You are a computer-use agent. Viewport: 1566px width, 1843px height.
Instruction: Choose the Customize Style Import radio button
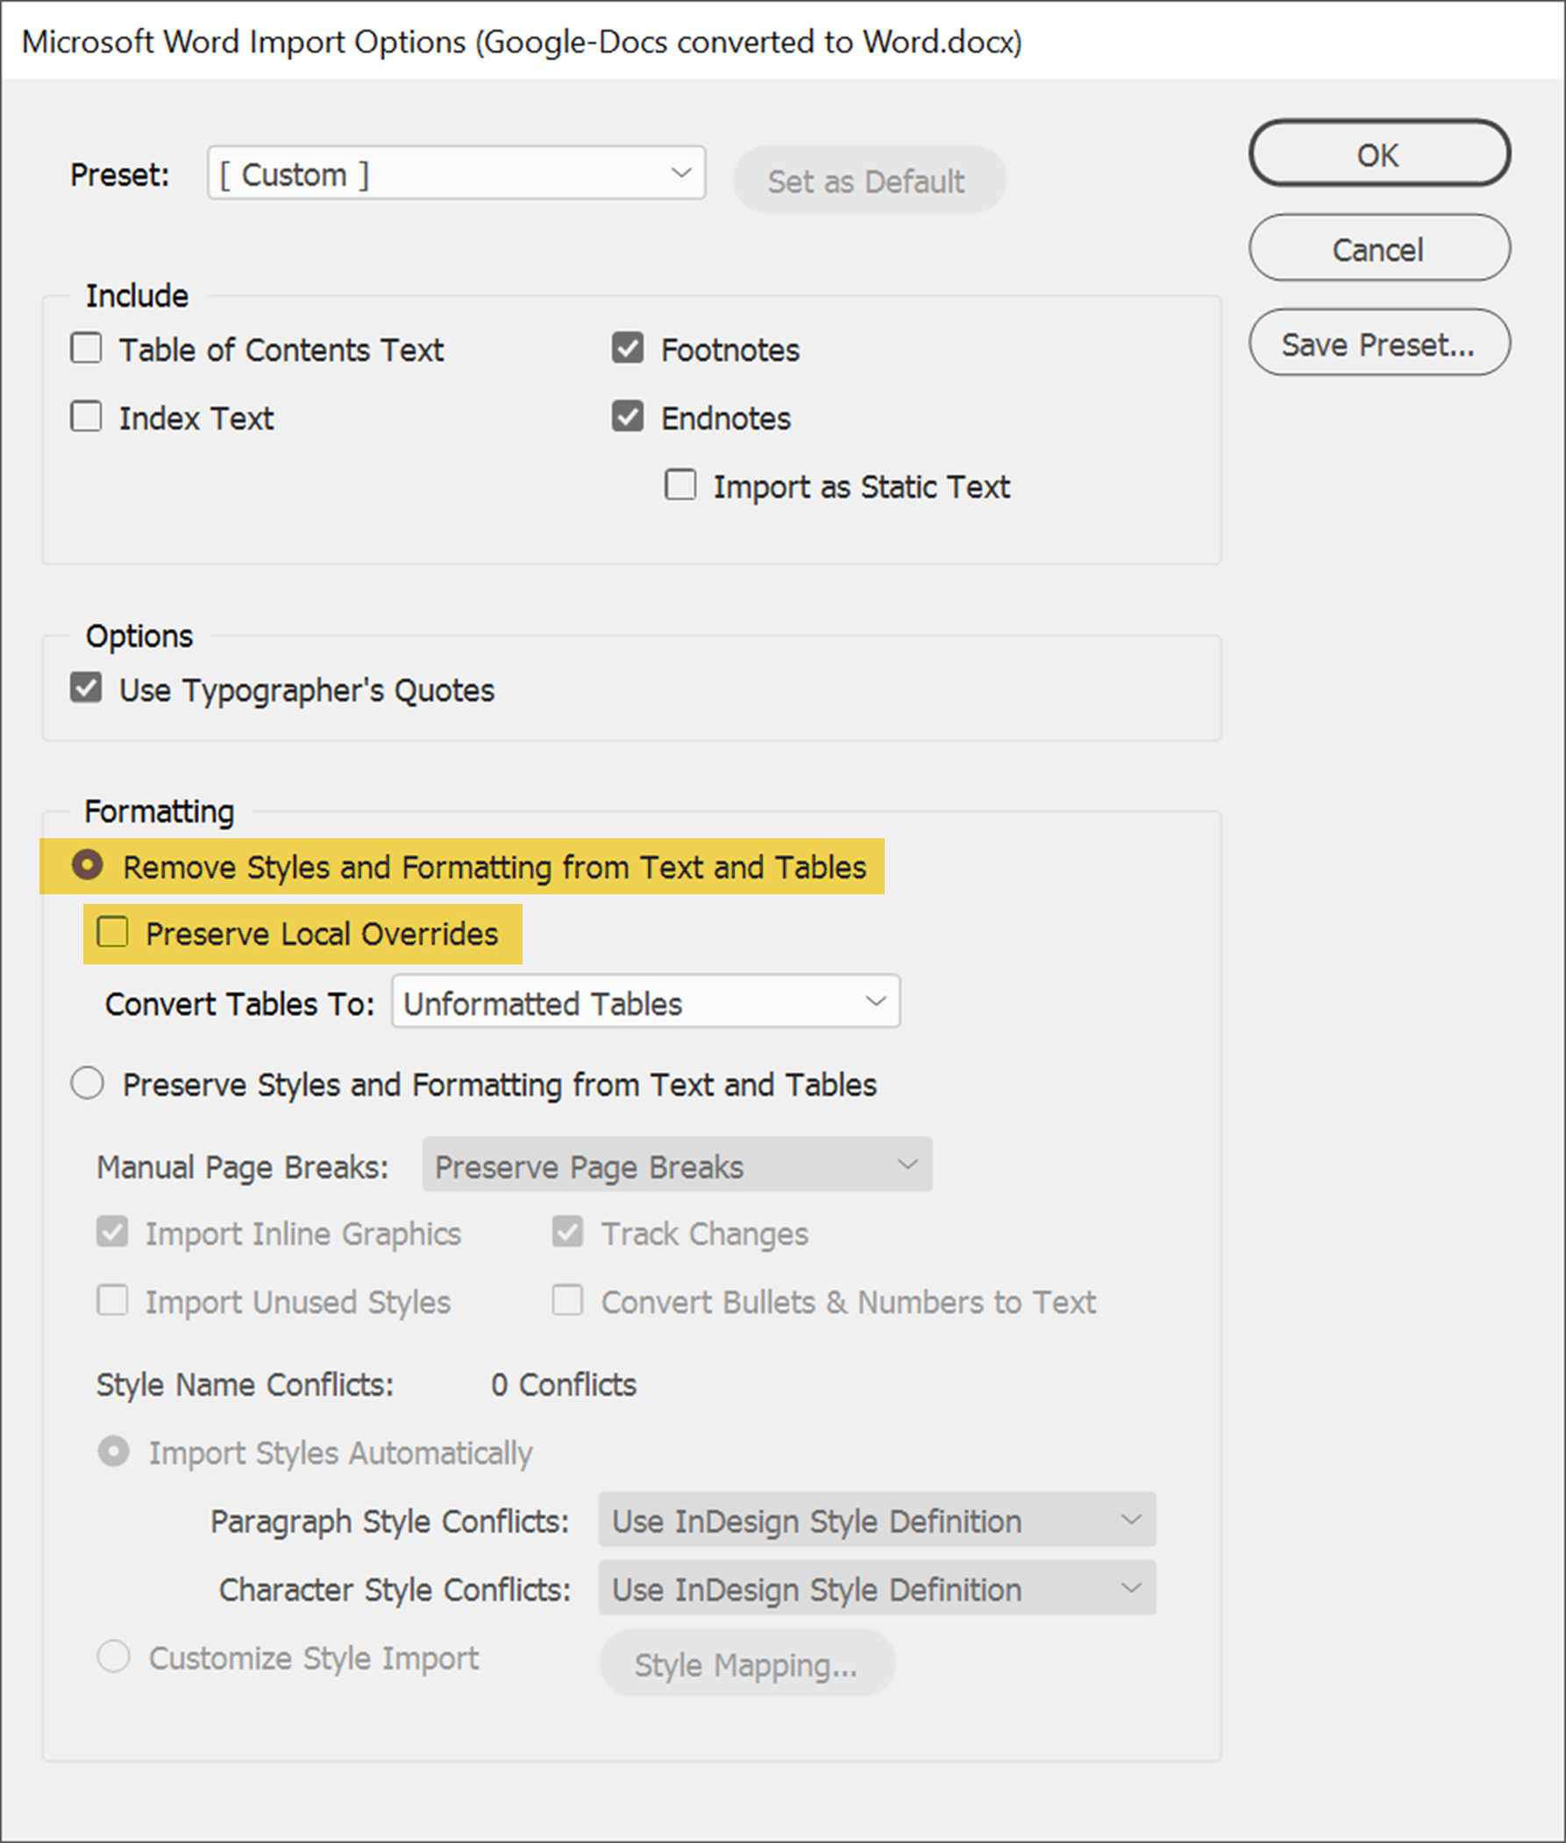point(114,1656)
